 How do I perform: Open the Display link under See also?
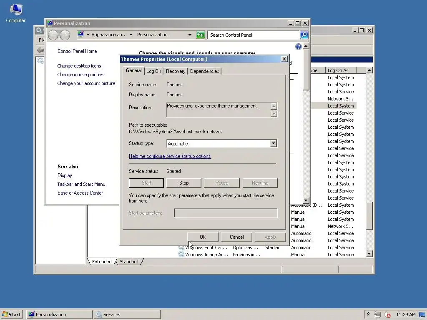click(65, 175)
